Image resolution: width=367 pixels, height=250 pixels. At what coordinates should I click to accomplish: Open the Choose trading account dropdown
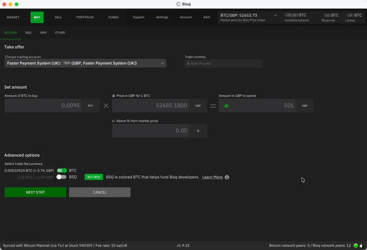pyautogui.click(x=85, y=63)
